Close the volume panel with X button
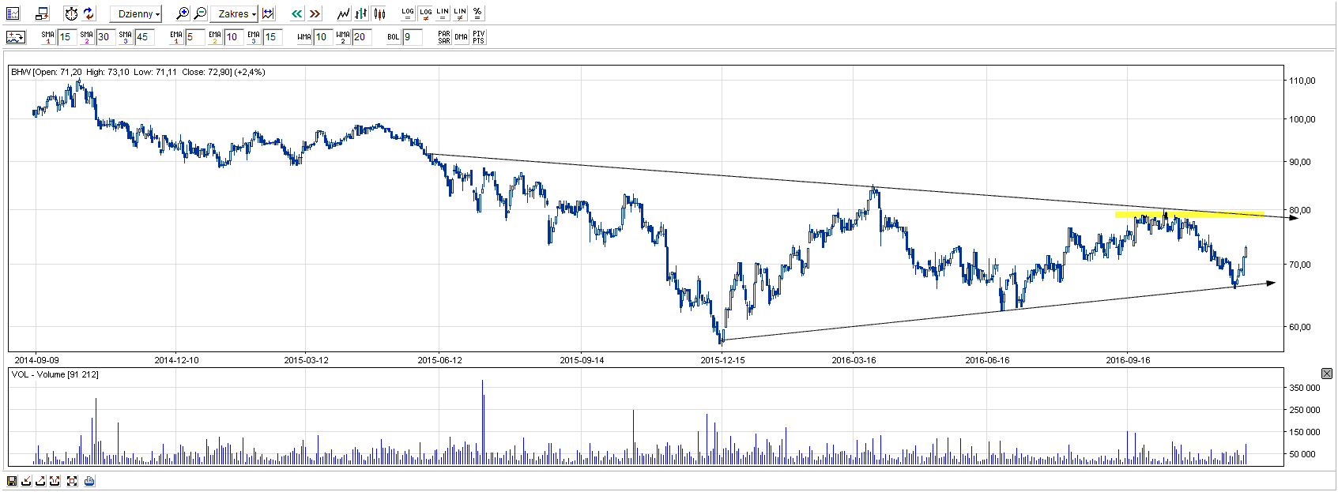The image size is (1338, 492). (x=1327, y=374)
